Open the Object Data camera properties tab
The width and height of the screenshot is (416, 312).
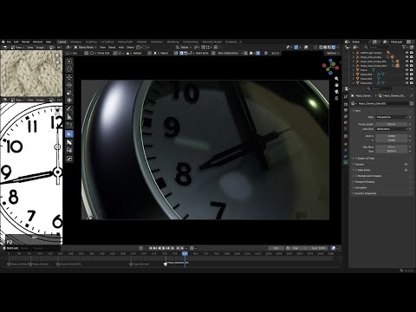346,163
